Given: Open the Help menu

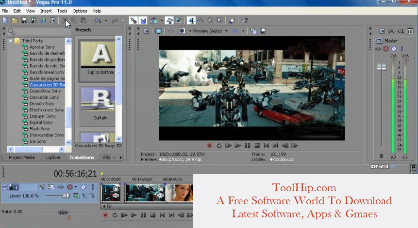Looking at the screenshot, I should tap(97, 11).
